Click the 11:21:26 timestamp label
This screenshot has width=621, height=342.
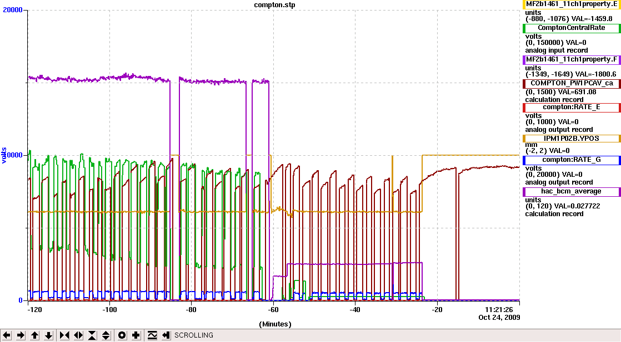tap(499, 310)
